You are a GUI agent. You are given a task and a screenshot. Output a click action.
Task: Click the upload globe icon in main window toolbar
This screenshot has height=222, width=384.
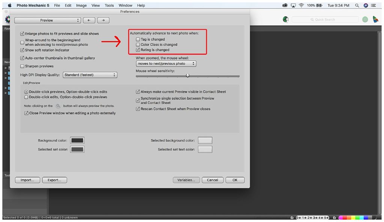point(285,19)
